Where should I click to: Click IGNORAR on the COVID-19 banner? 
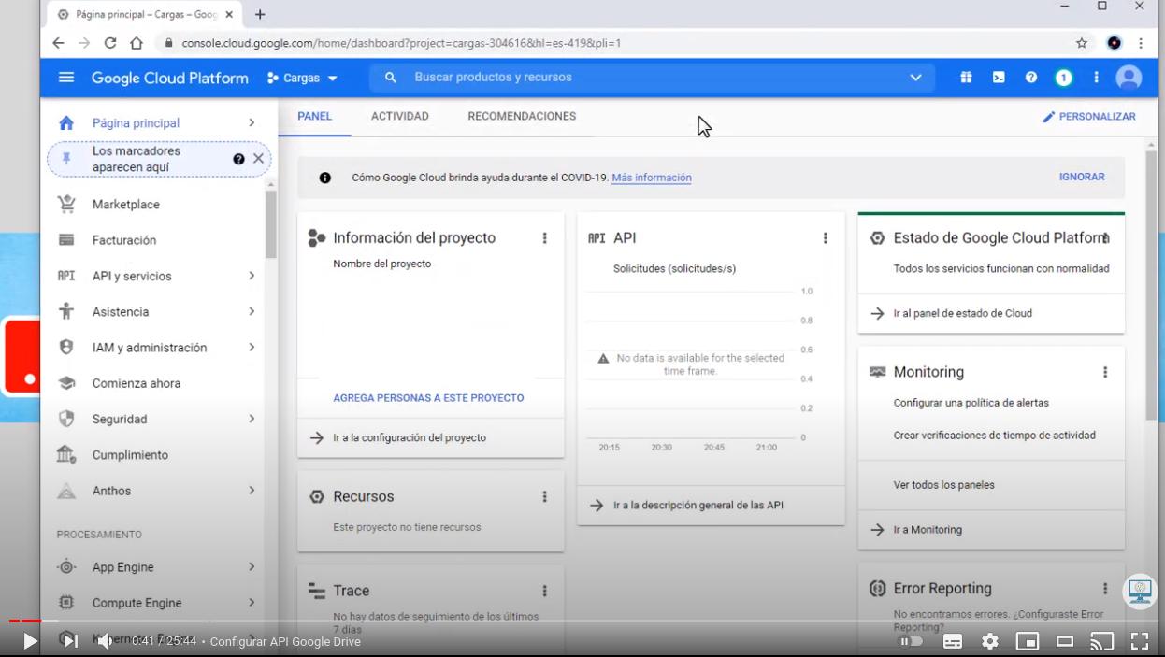pyautogui.click(x=1082, y=177)
